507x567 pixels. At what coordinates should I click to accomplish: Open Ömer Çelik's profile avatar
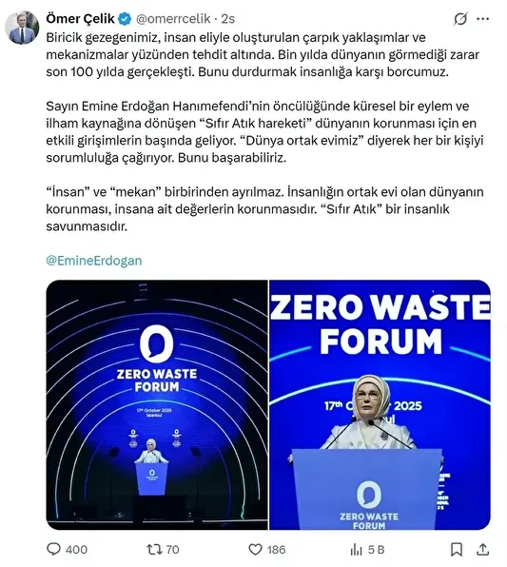[22, 28]
